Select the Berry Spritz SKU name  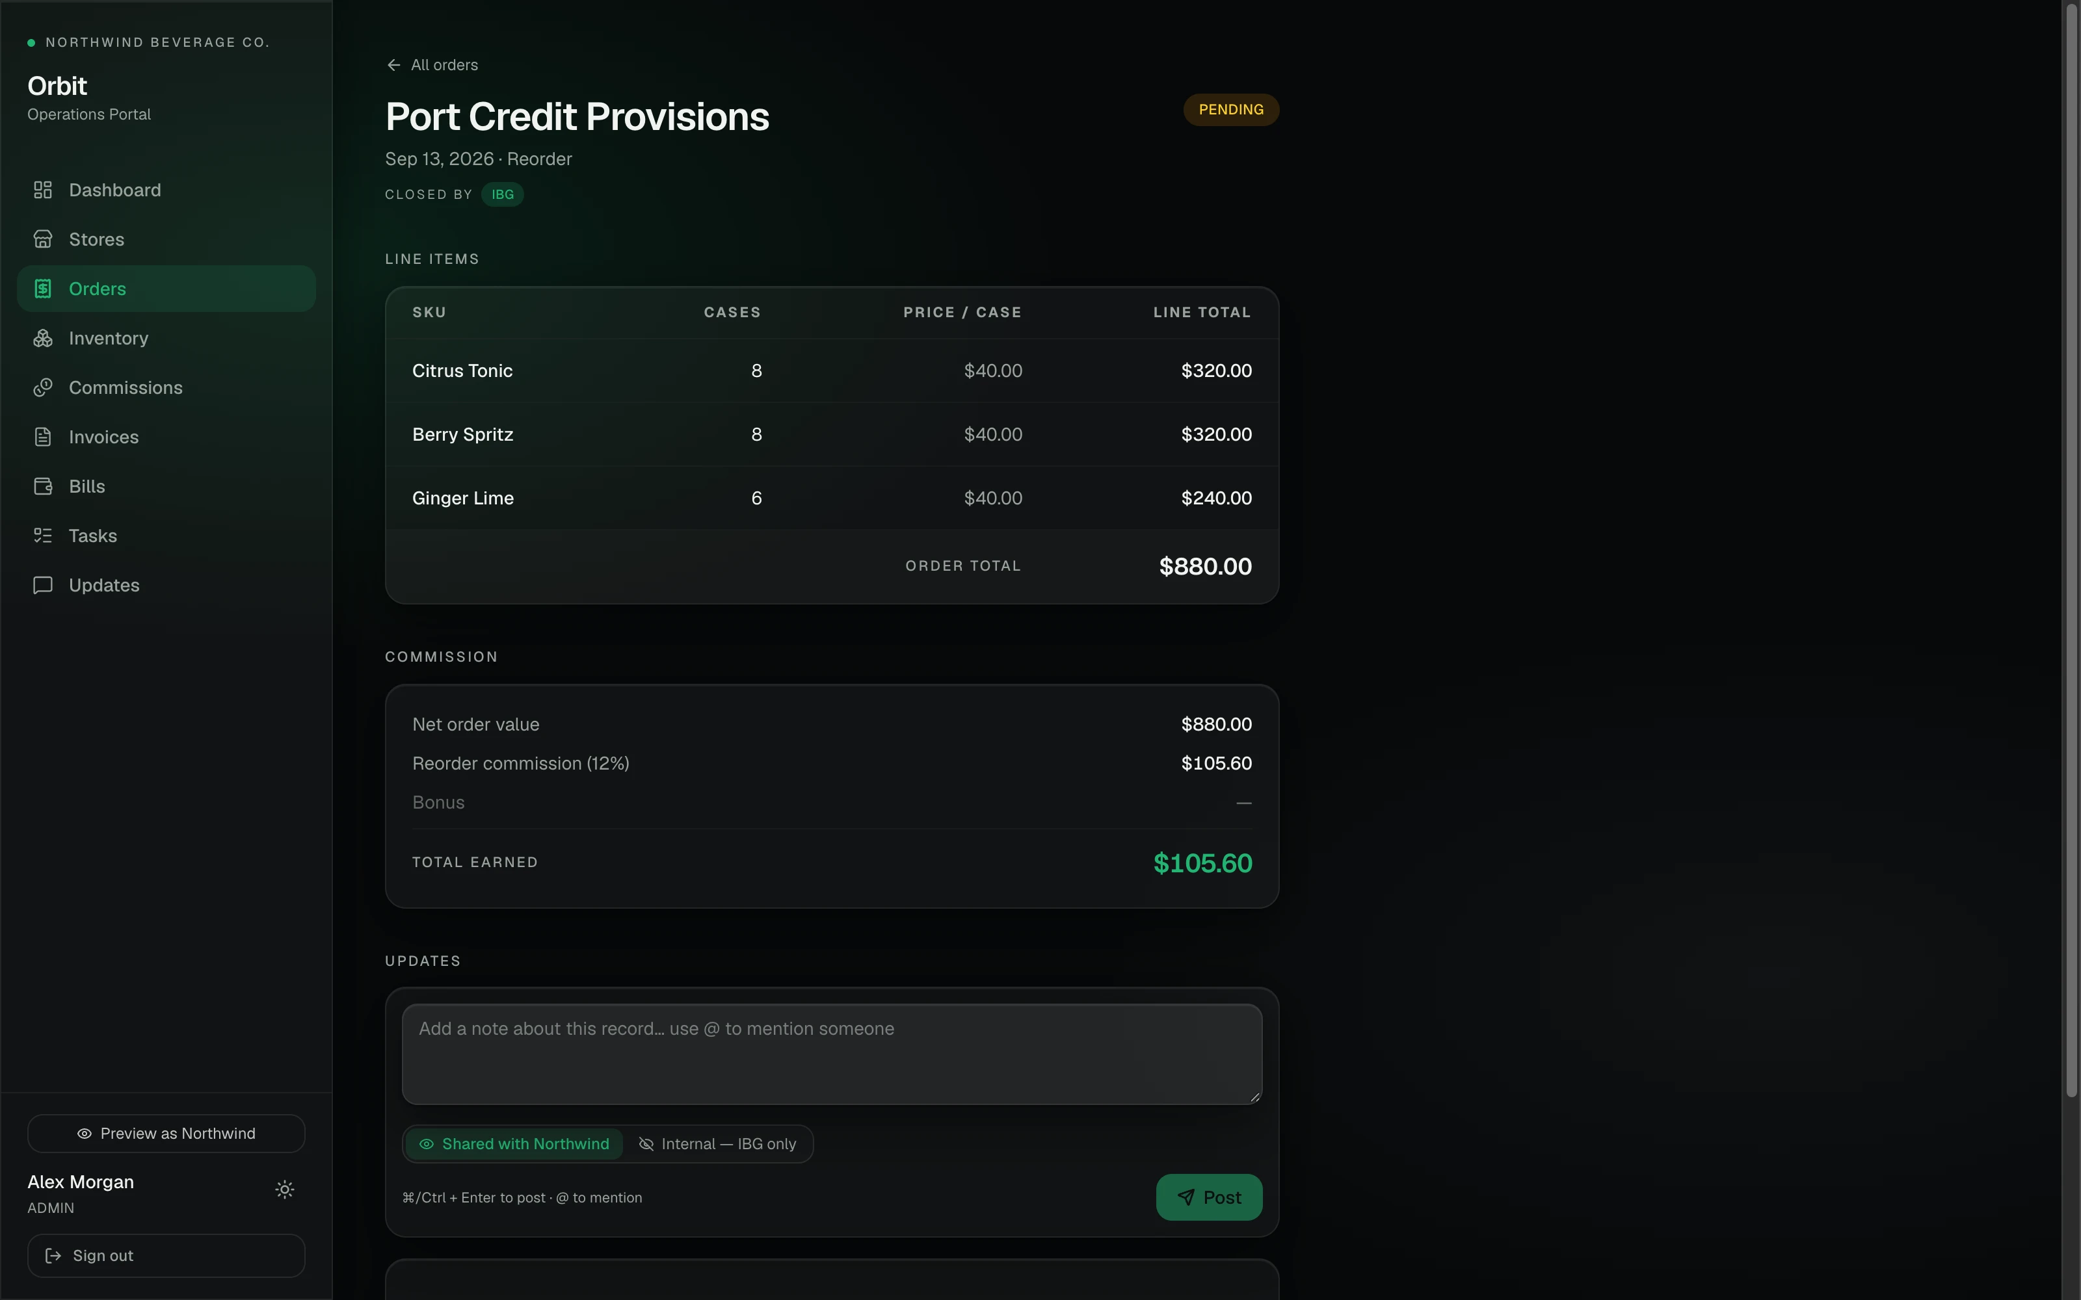(x=462, y=434)
